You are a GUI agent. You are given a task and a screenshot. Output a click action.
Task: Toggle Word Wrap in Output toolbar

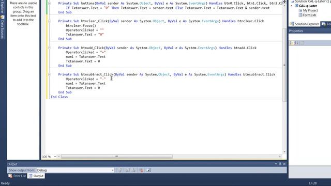click(x=148, y=170)
